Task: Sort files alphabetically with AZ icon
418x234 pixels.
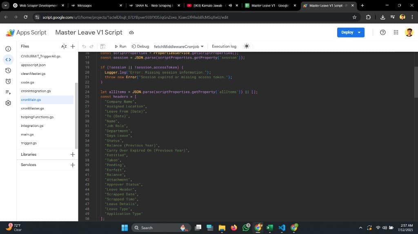Action: coord(64,46)
